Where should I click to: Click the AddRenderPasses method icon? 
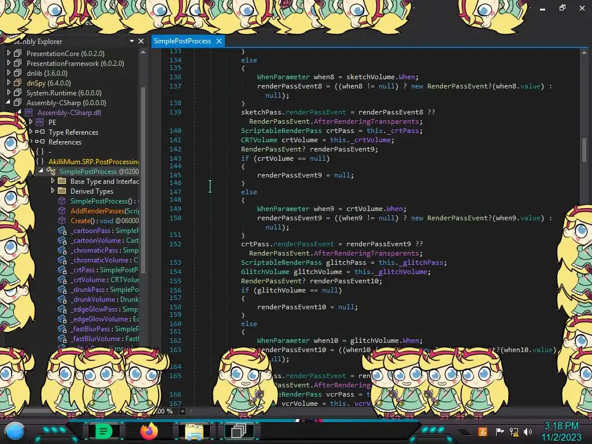tap(62, 210)
